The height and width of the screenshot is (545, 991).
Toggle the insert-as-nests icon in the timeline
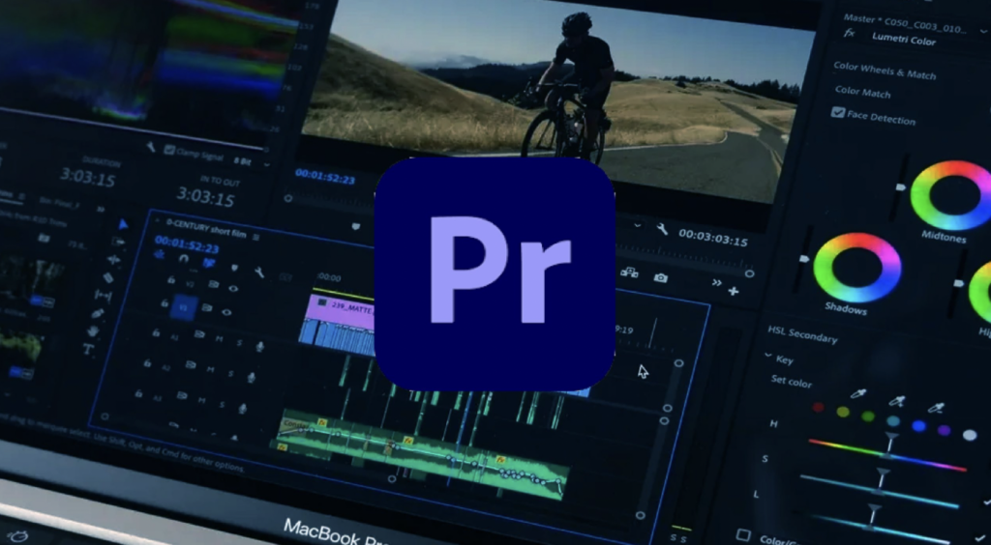(160, 253)
